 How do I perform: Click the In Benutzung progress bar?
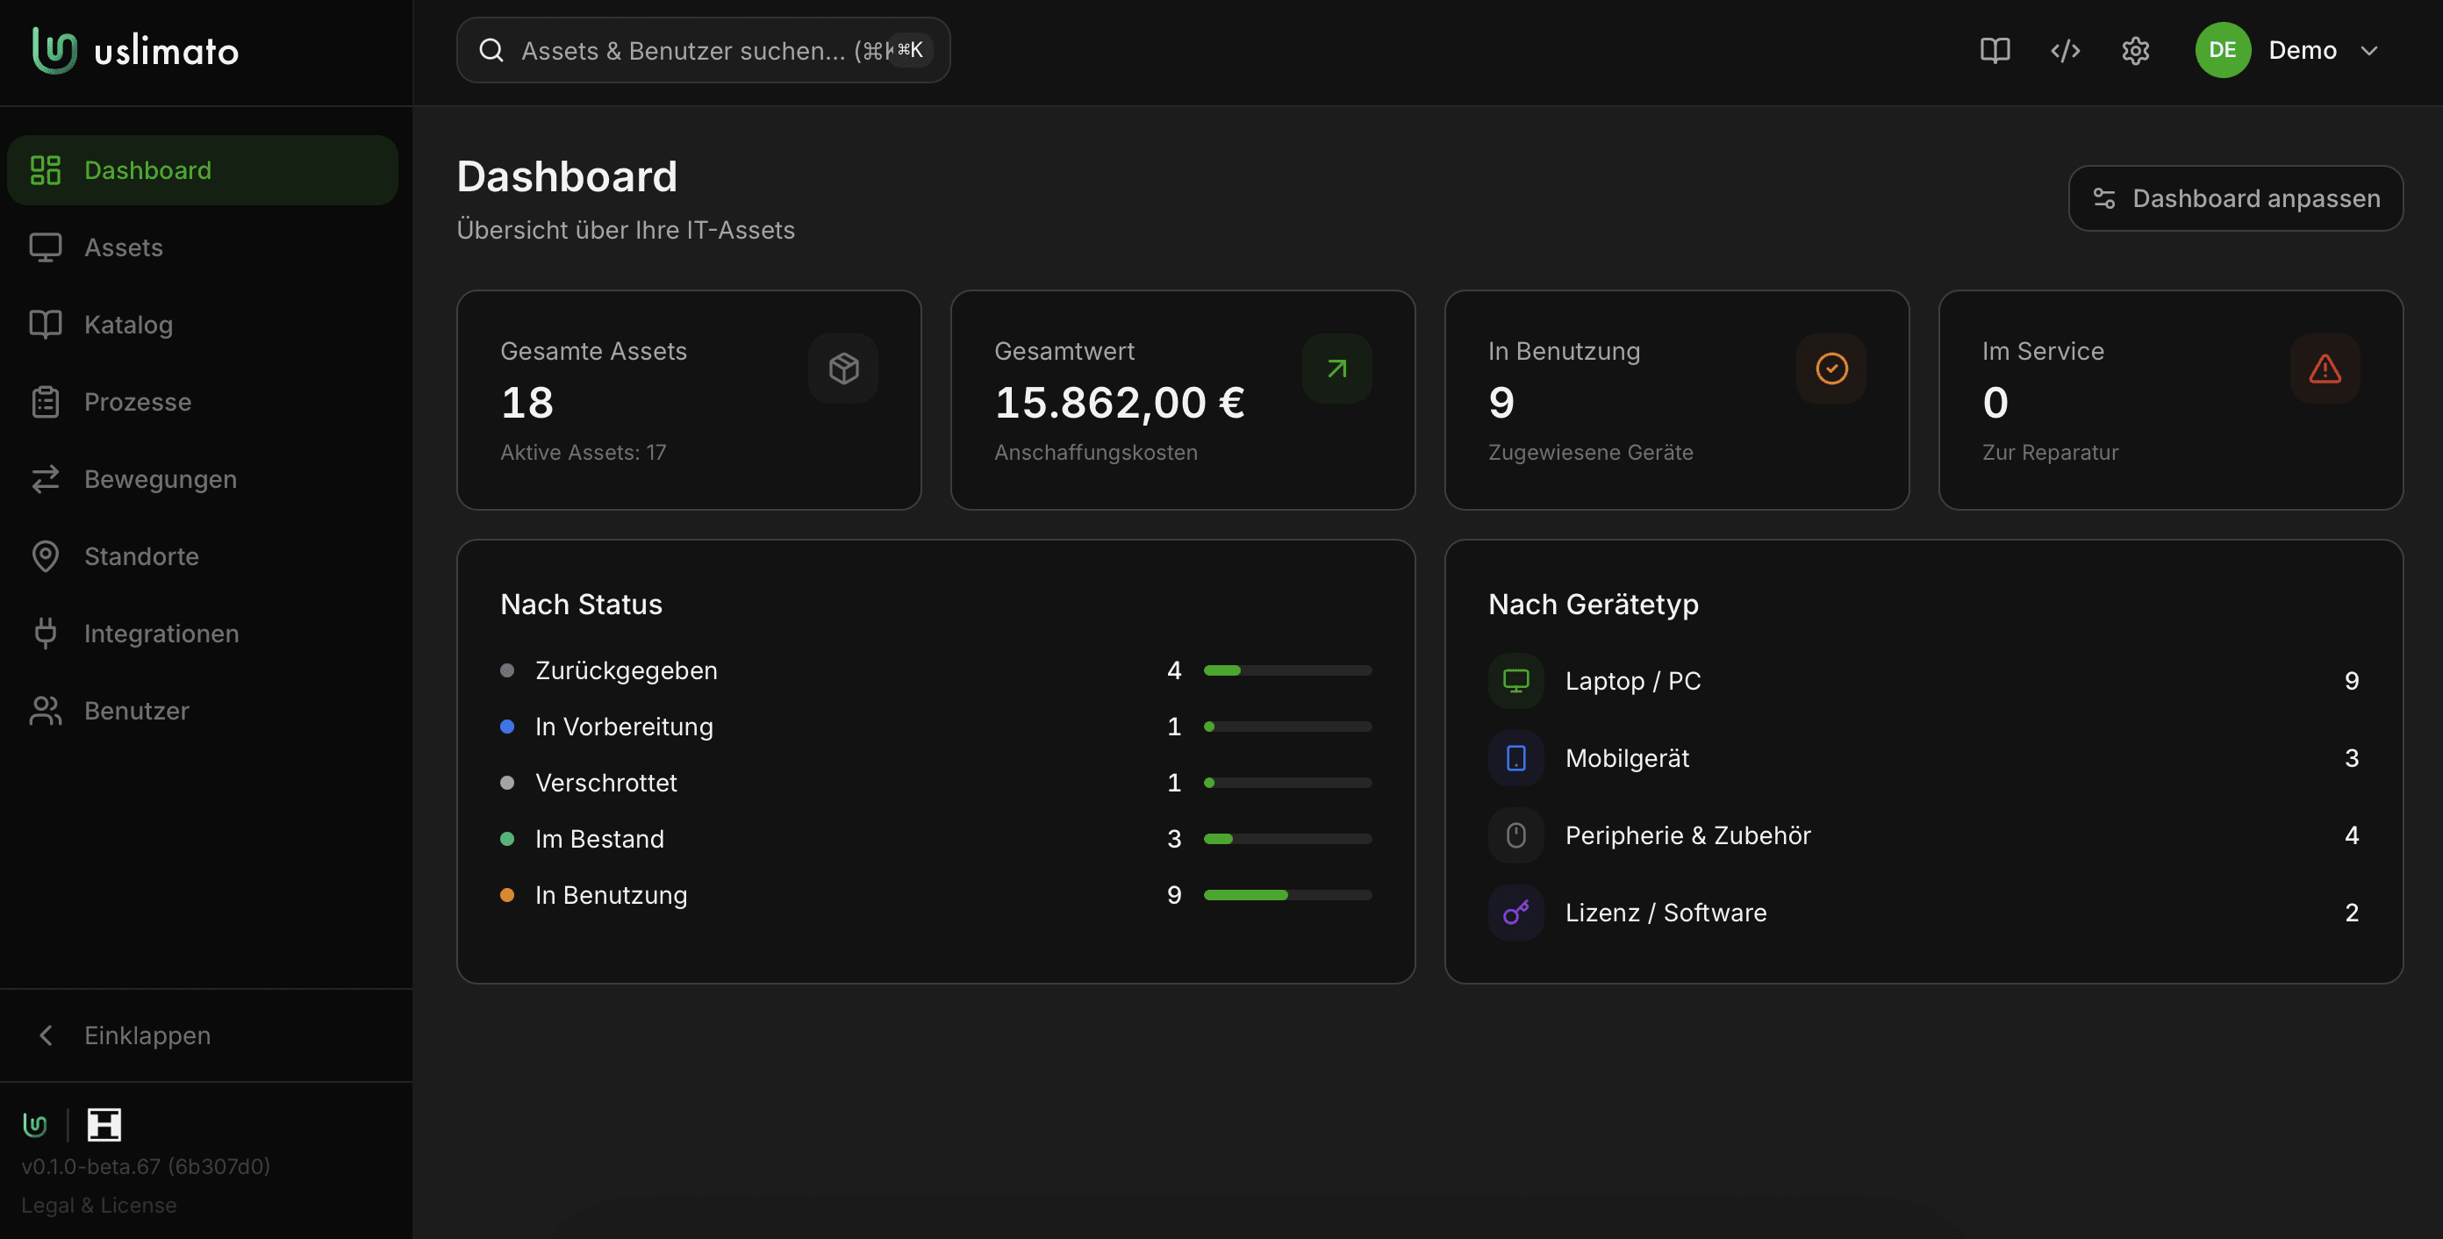click(1288, 895)
